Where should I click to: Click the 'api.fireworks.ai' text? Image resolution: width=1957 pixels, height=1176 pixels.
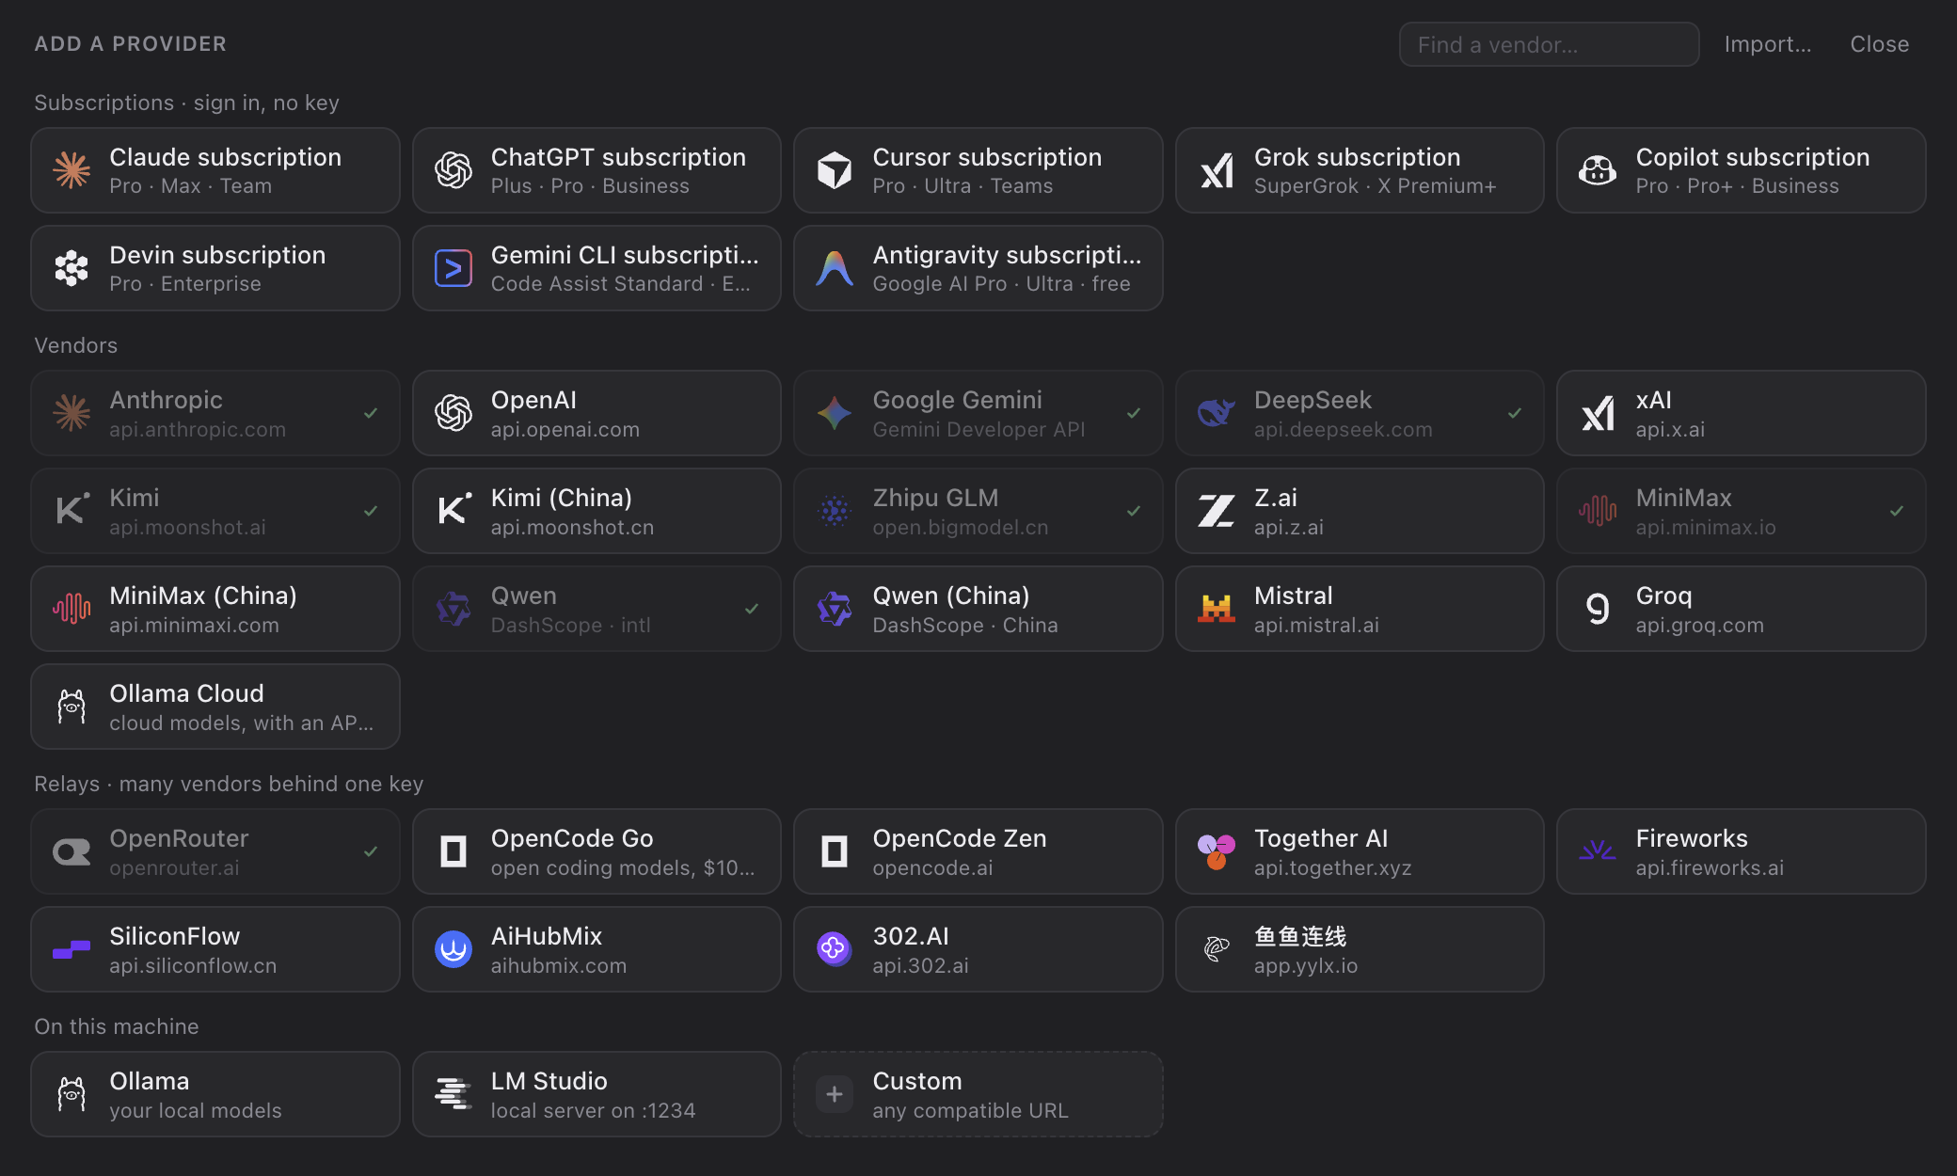(x=1710, y=867)
